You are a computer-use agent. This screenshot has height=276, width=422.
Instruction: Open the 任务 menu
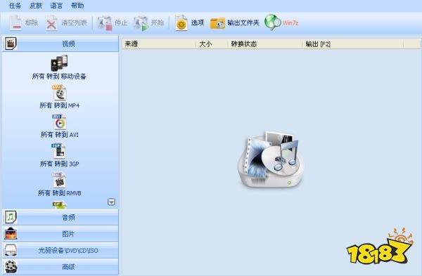click(15, 6)
